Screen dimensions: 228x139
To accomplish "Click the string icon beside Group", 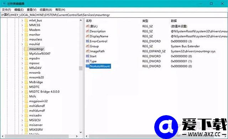I will pyautogui.click(x=88, y=46).
